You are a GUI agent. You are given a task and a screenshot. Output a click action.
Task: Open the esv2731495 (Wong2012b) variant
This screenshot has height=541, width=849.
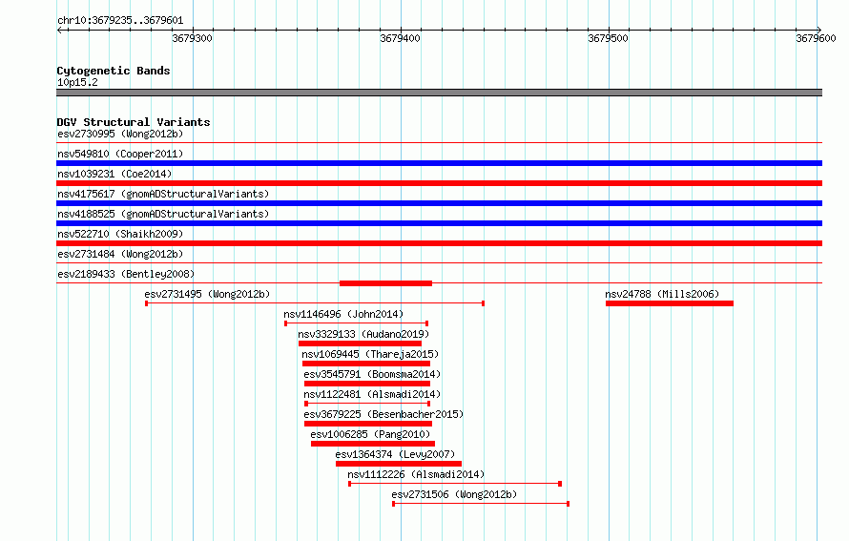point(207,294)
